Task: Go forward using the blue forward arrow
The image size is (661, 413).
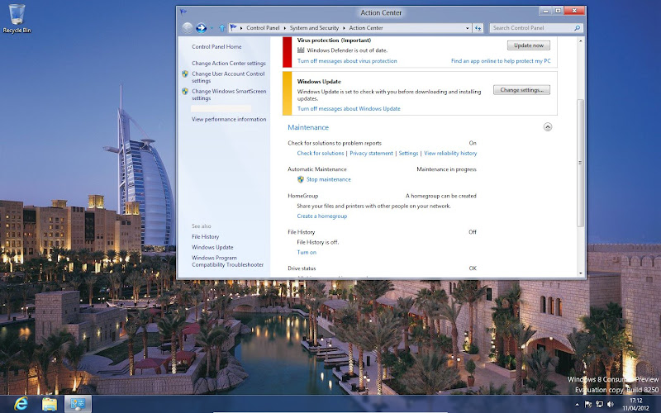Action: 201,28
